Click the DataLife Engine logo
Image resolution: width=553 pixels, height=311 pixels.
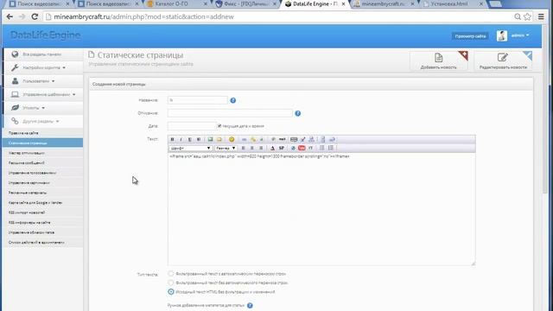45,35
